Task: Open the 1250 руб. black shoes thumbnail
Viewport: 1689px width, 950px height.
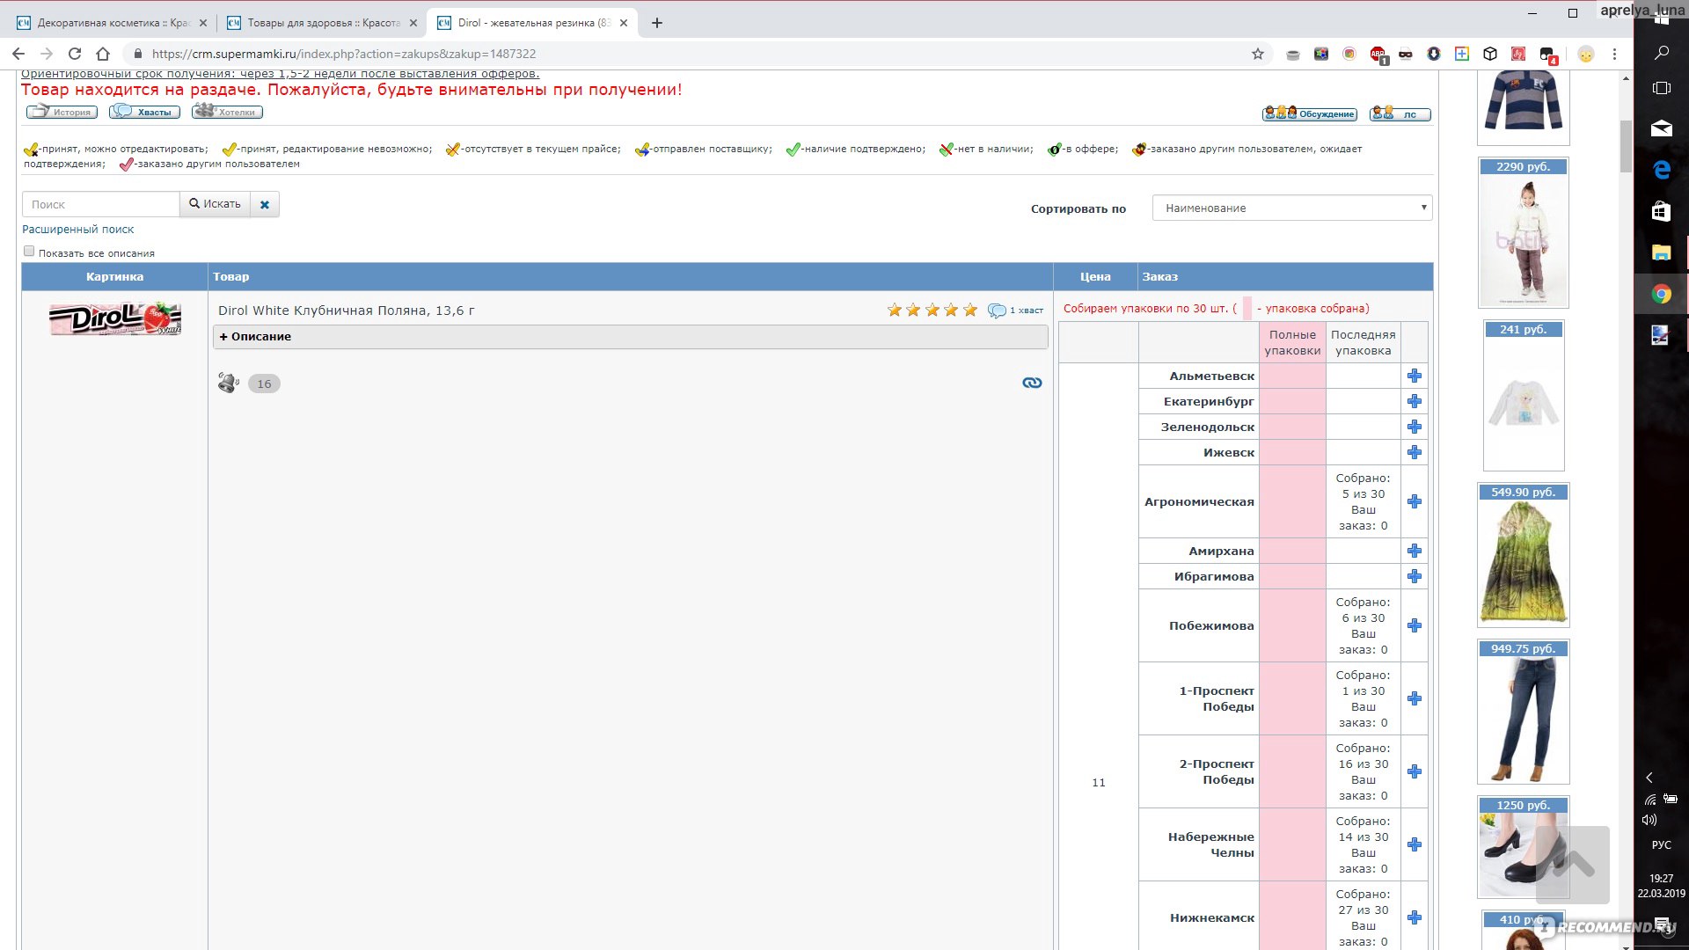Action: 1523,847
